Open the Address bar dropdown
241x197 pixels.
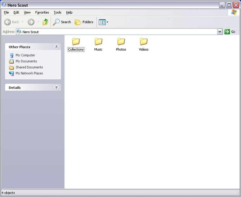coord(220,32)
